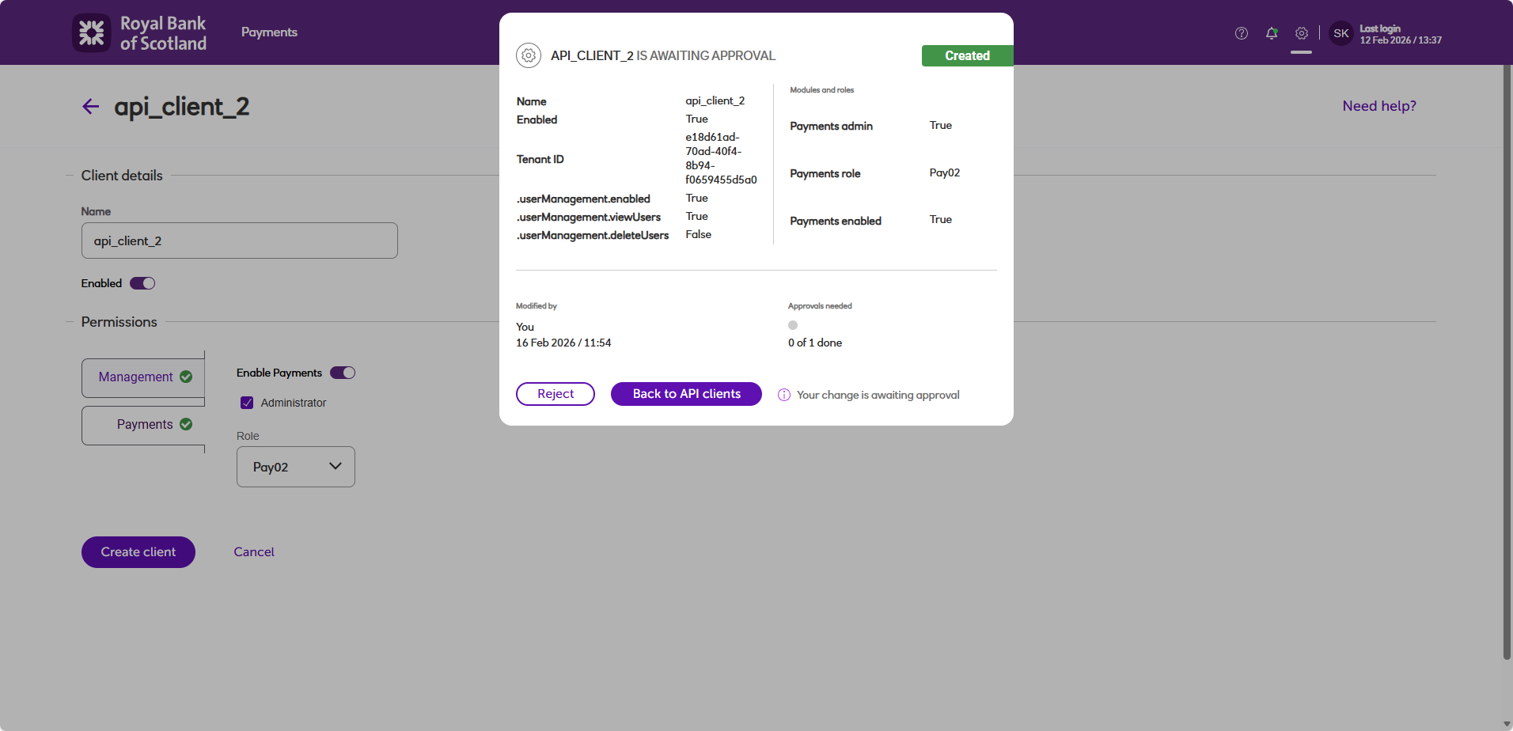
Task: Open the notifications bell icon
Action: [1272, 33]
